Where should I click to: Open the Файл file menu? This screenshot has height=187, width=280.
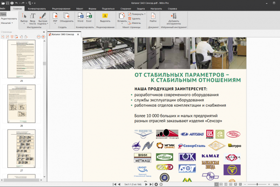coord(2,8)
